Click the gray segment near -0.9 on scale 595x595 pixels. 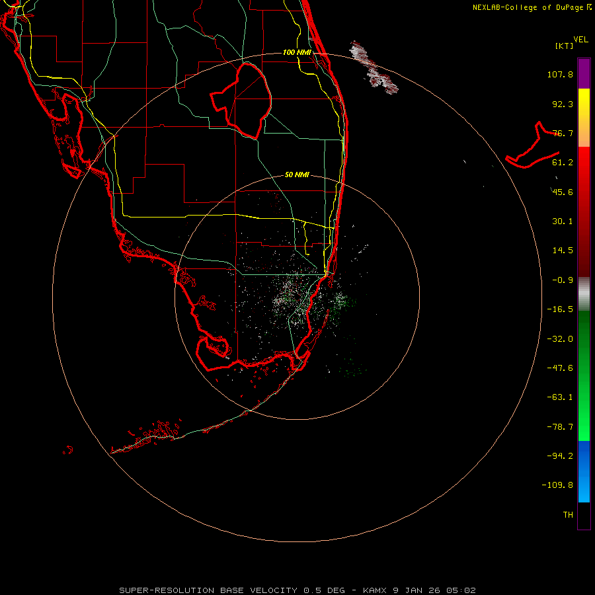tap(584, 294)
